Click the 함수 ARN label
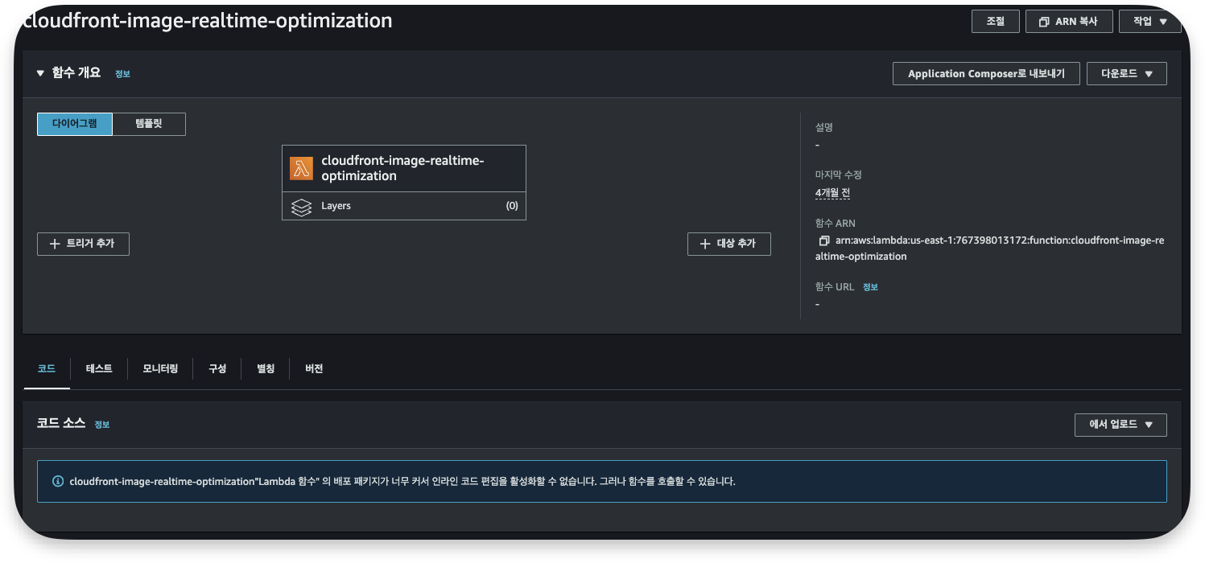Screen dimensions: 1205x563 (x=836, y=223)
